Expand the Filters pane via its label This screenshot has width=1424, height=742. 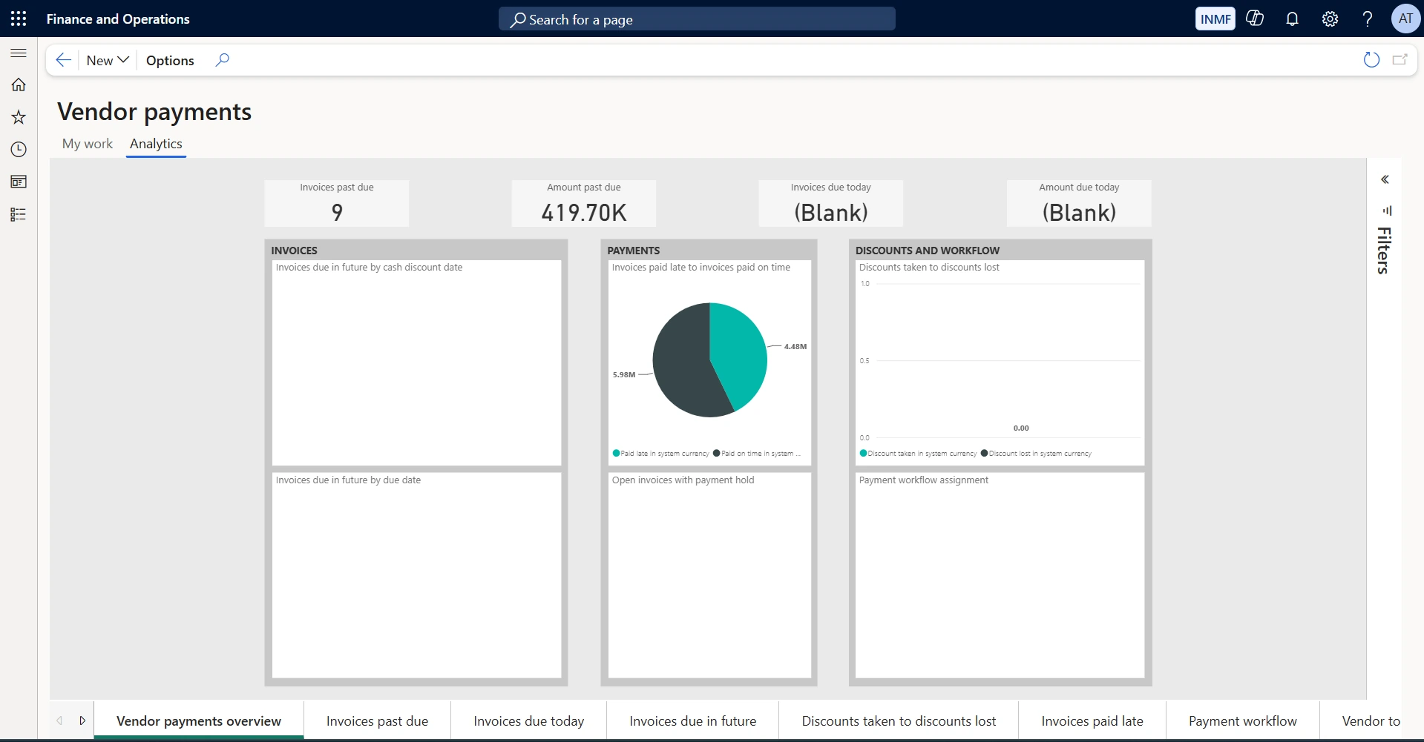pyautogui.click(x=1384, y=251)
